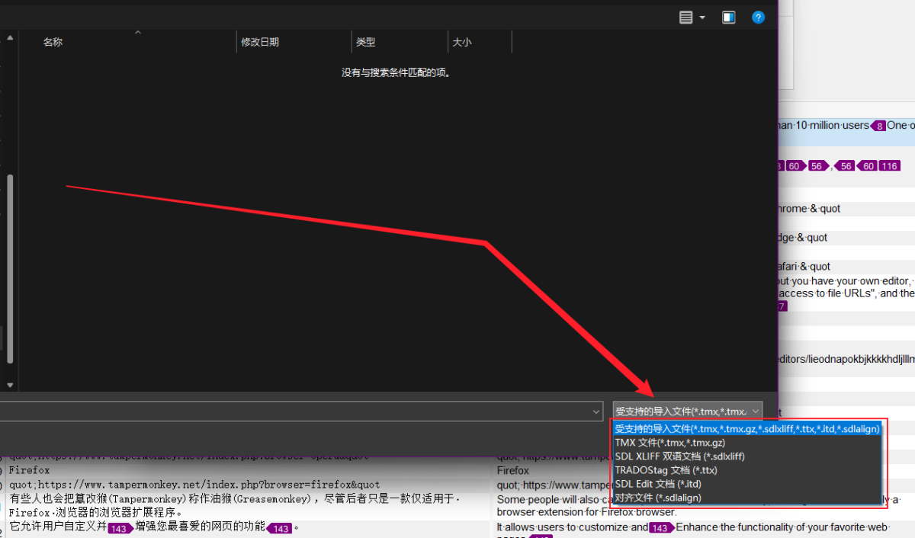The image size is (915, 538).
Task: Click the navigation pane vertical scrollbar thumb
Action: (10, 268)
